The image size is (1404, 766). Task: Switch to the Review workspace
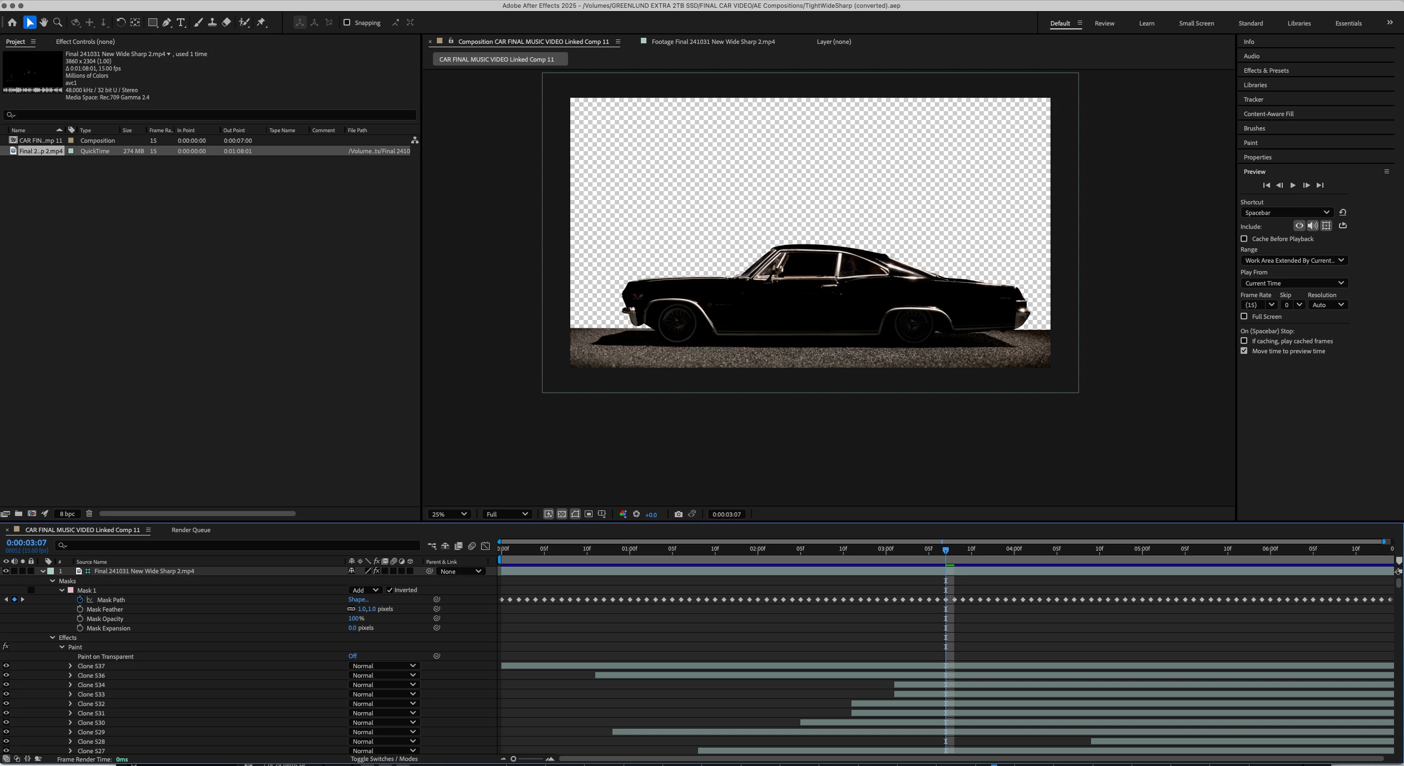click(x=1104, y=23)
